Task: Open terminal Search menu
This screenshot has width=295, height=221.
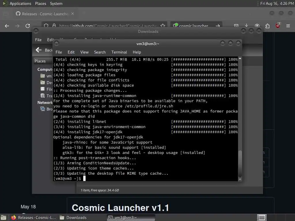Action: pos(100,52)
